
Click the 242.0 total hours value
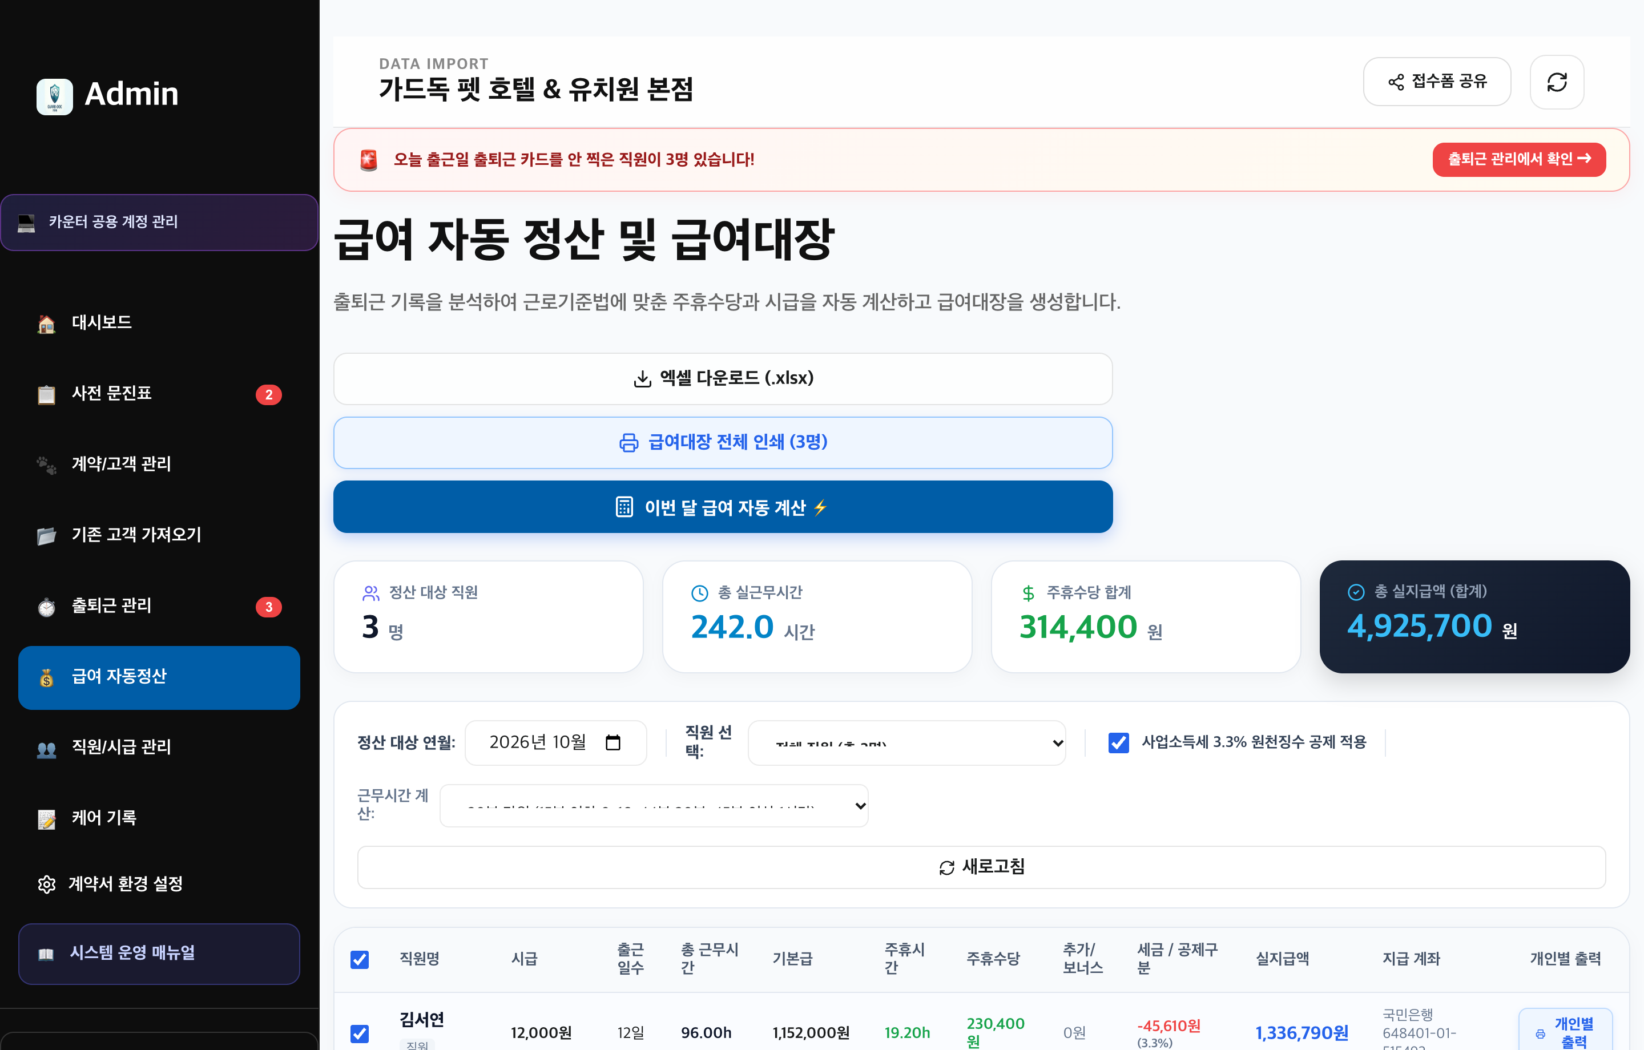click(x=732, y=627)
